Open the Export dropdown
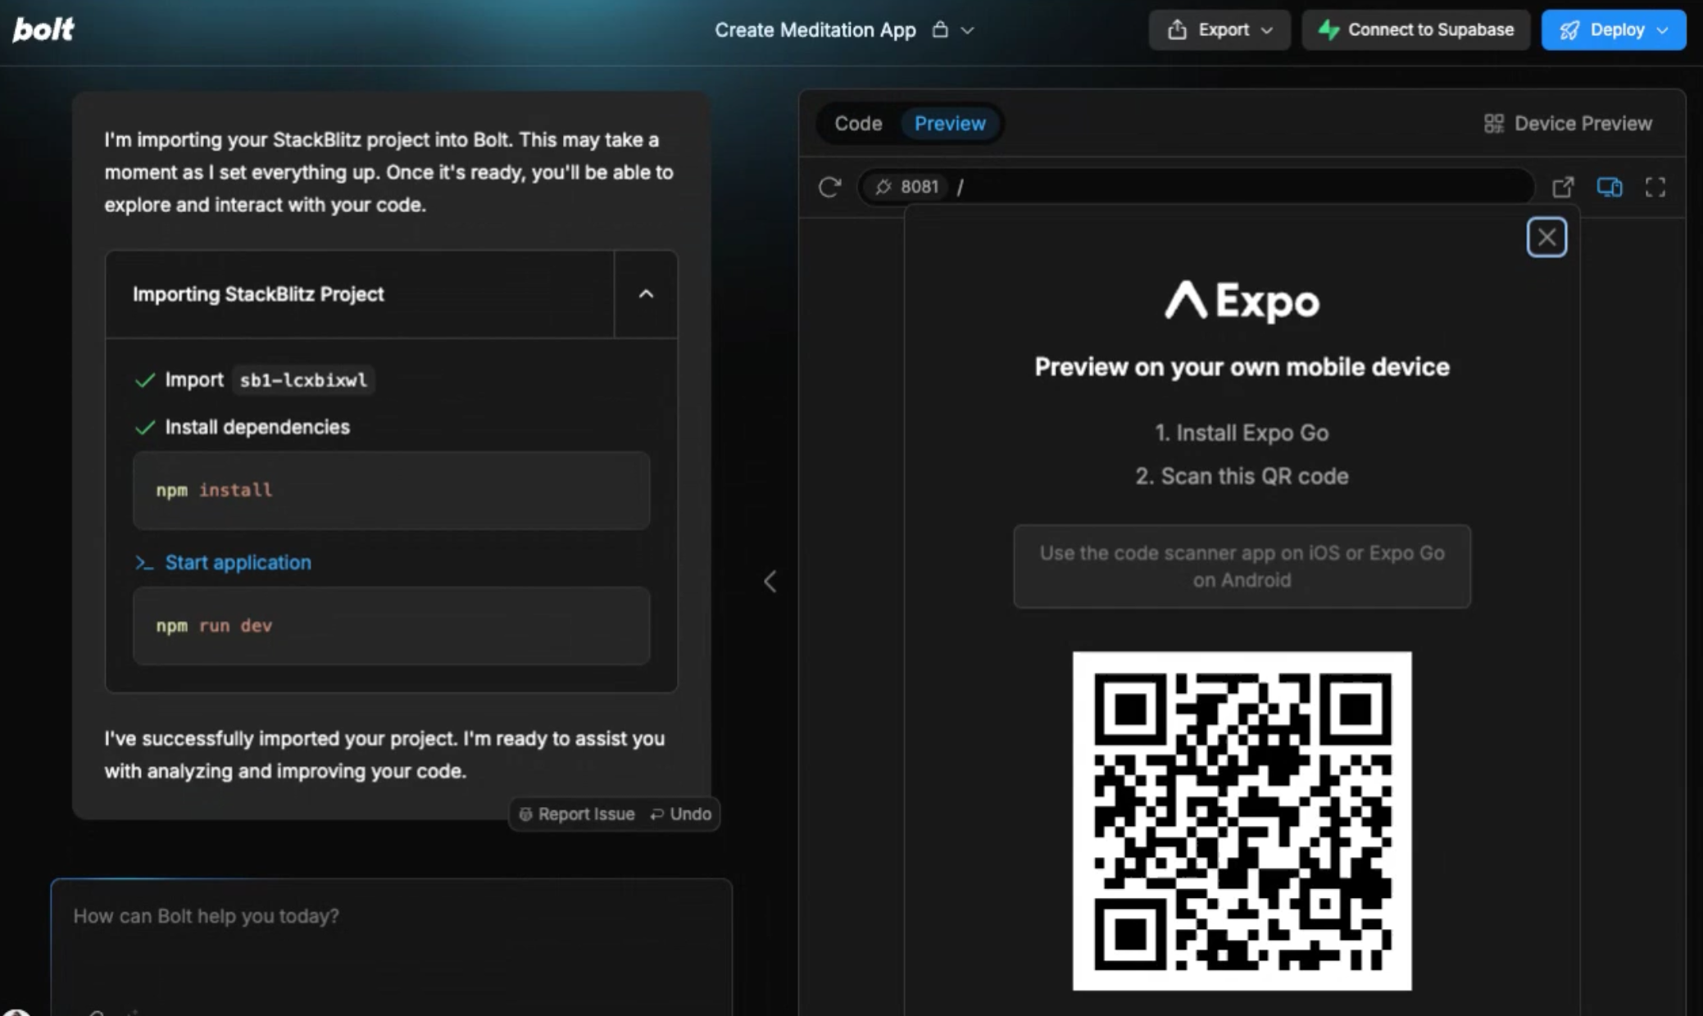The image size is (1703, 1016). coord(1219,30)
